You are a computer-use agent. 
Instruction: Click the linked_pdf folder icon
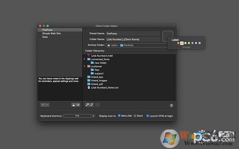tap(89, 84)
